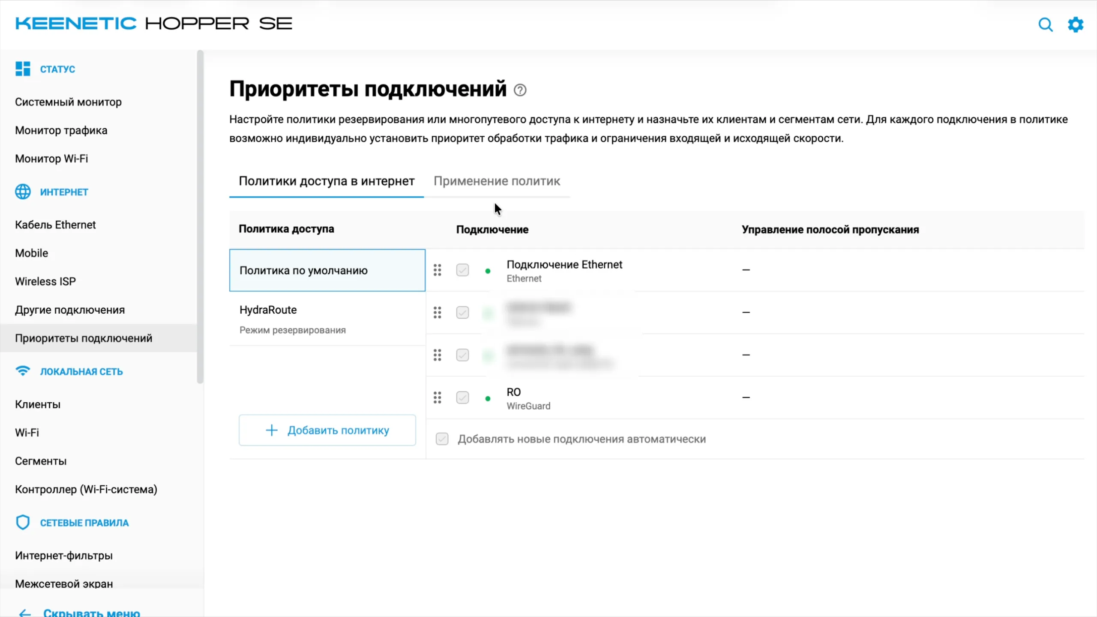
Task: Click the Network rules shield icon
Action: 23,522
